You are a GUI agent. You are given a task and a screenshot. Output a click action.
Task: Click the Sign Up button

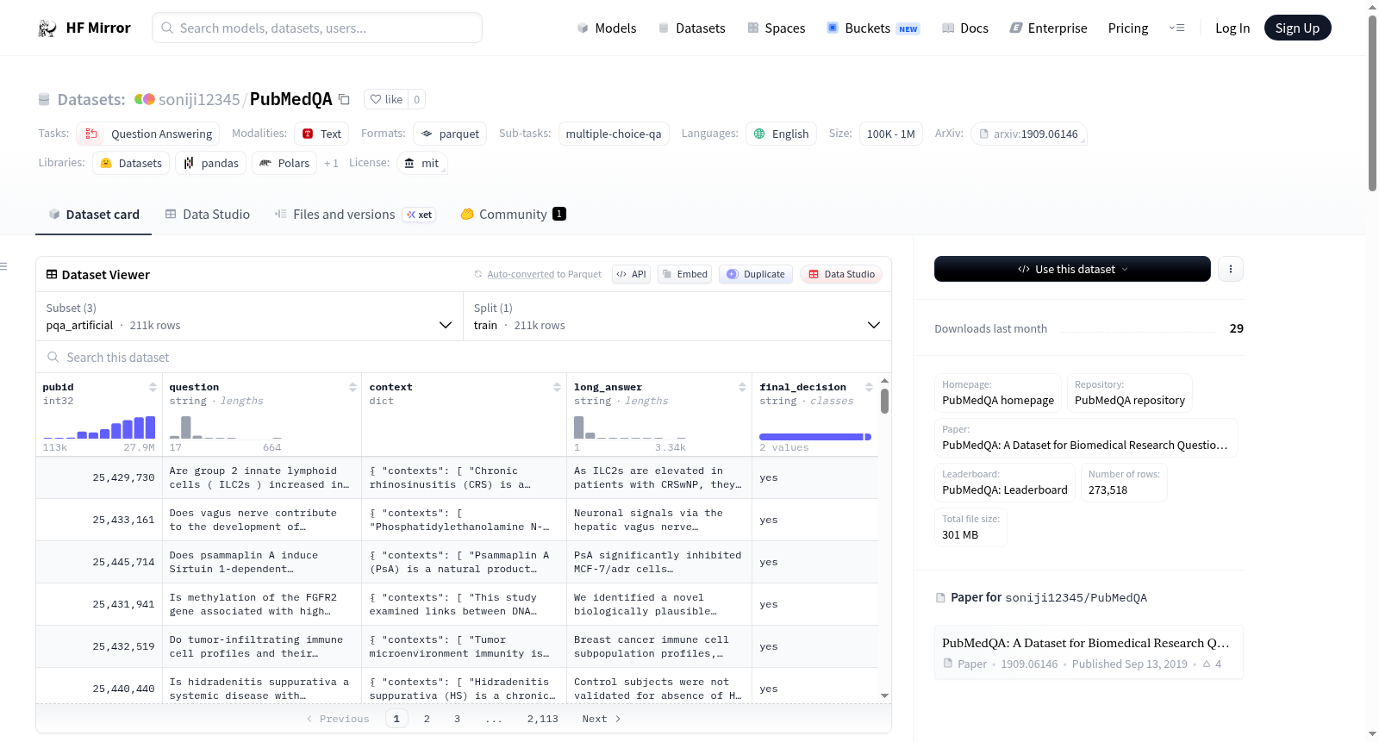[1297, 28]
